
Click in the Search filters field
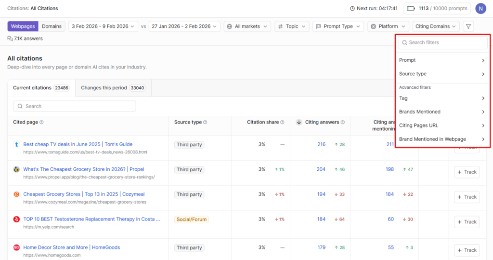[x=443, y=42]
